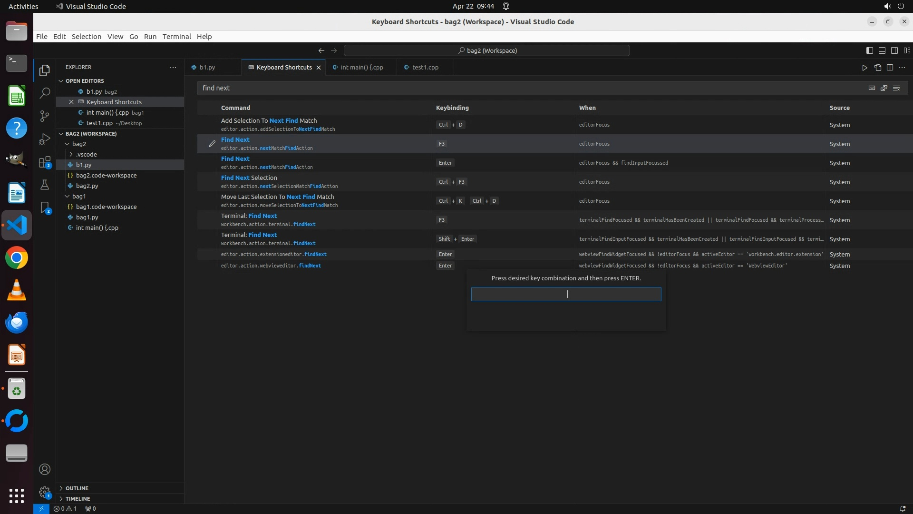Toggle Secondary Side Bar layout button
This screenshot has height=514, width=913.
(894, 50)
